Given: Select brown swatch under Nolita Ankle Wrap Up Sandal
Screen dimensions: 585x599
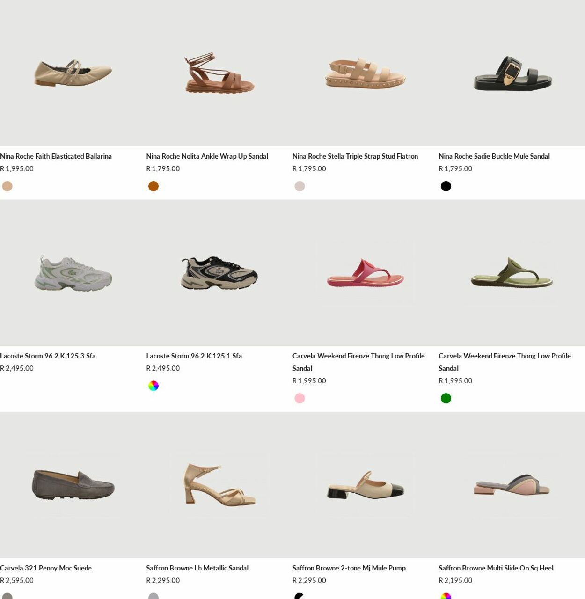Looking at the screenshot, I should coord(154,186).
